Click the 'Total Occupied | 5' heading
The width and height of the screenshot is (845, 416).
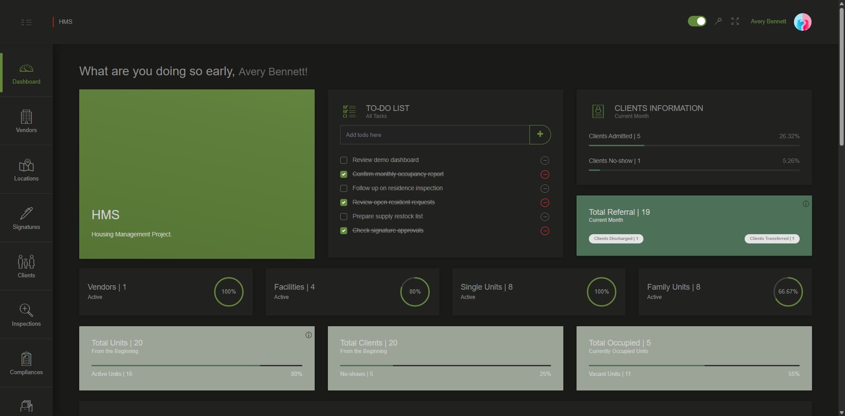(x=620, y=343)
